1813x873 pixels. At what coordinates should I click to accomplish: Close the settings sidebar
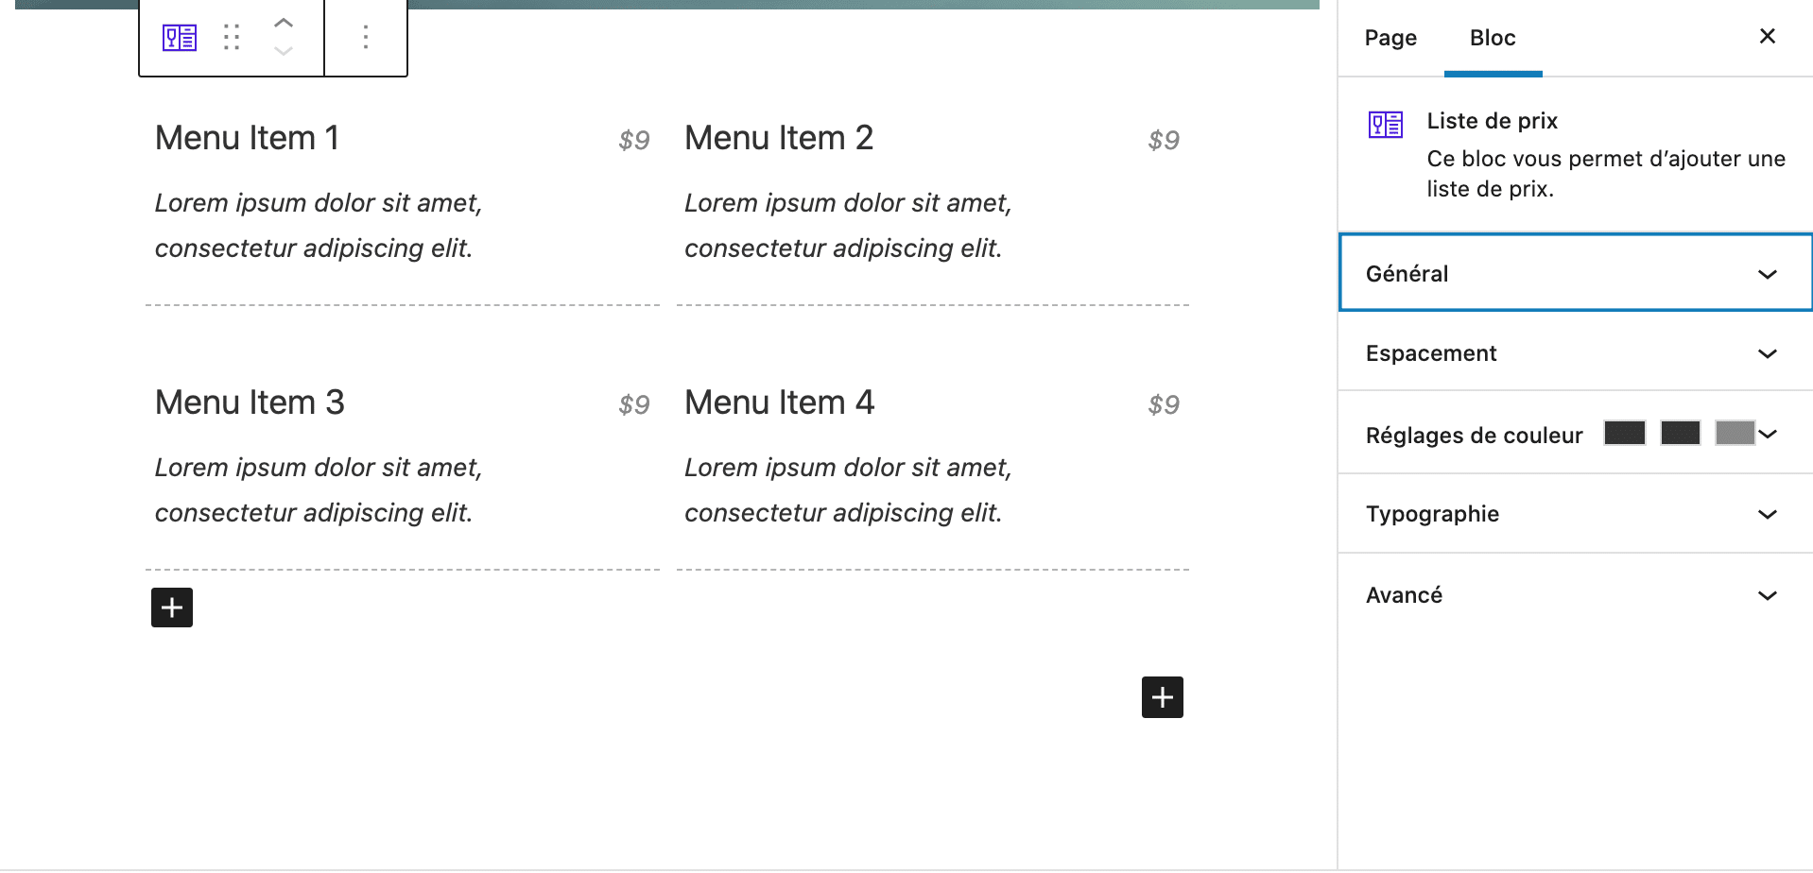tap(1767, 37)
